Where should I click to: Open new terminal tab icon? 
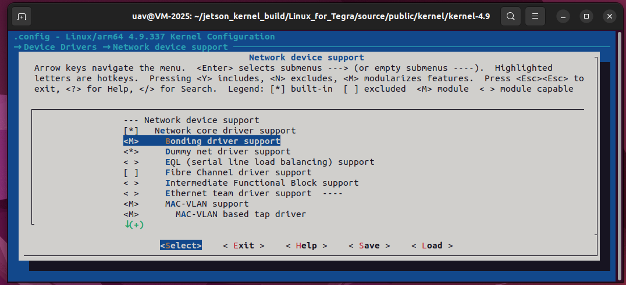pyautogui.click(x=22, y=16)
